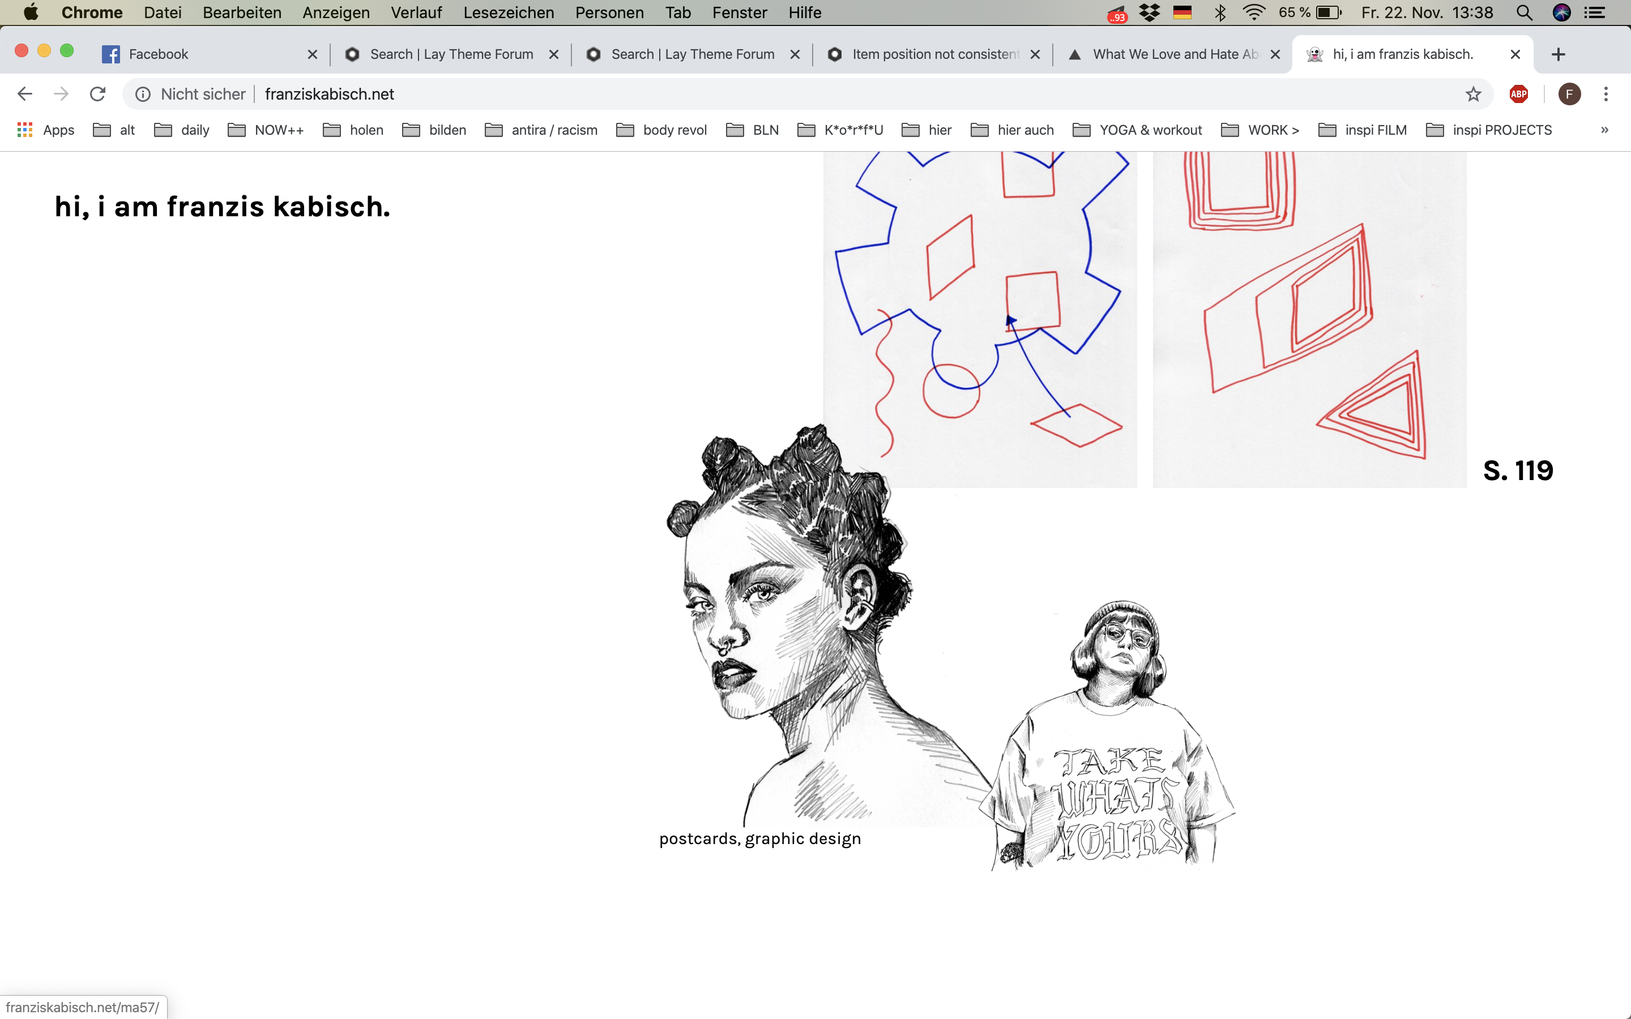Open the Apps grid shortcut
The height and width of the screenshot is (1019, 1631).
click(x=45, y=130)
